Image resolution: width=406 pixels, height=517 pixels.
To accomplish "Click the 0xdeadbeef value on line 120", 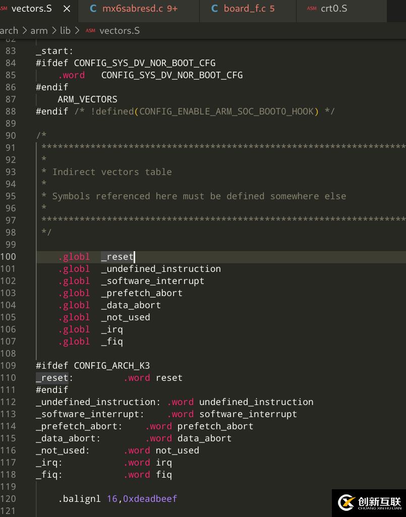I will click(x=150, y=499).
